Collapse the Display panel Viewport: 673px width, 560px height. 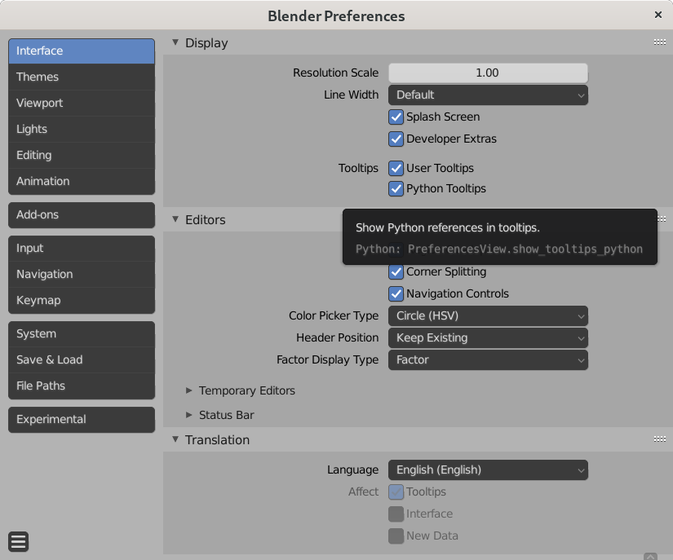(x=175, y=42)
